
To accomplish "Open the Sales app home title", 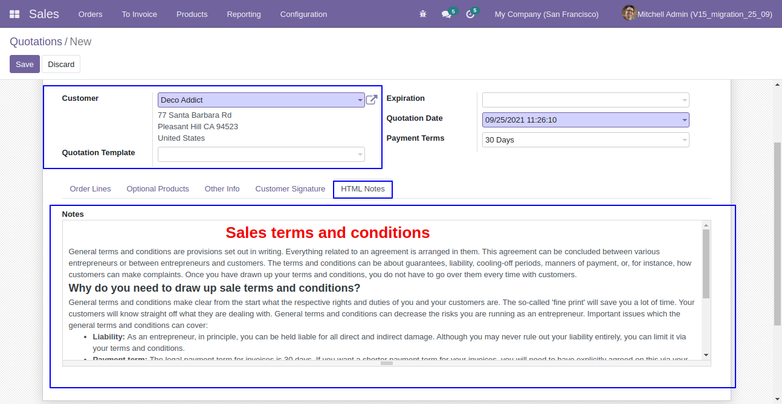I will point(44,14).
